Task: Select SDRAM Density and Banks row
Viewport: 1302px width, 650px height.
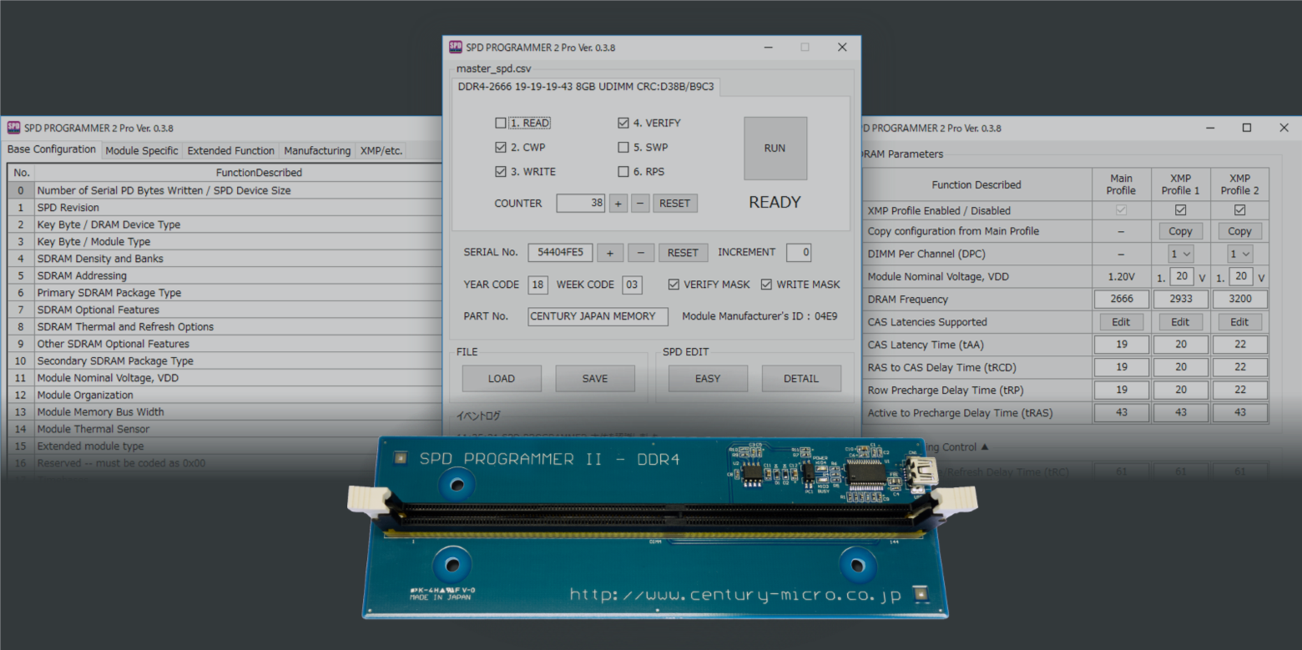Action: point(225,259)
